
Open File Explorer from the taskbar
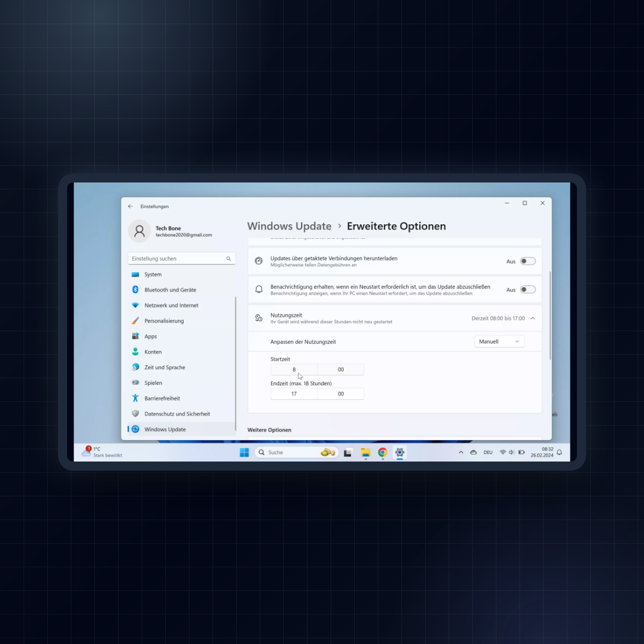point(365,452)
